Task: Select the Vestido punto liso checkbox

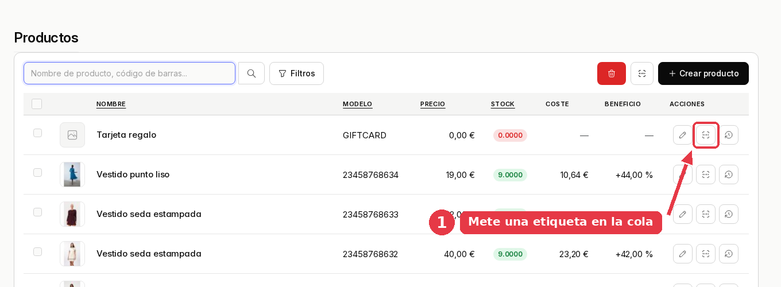Action: pyautogui.click(x=37, y=173)
